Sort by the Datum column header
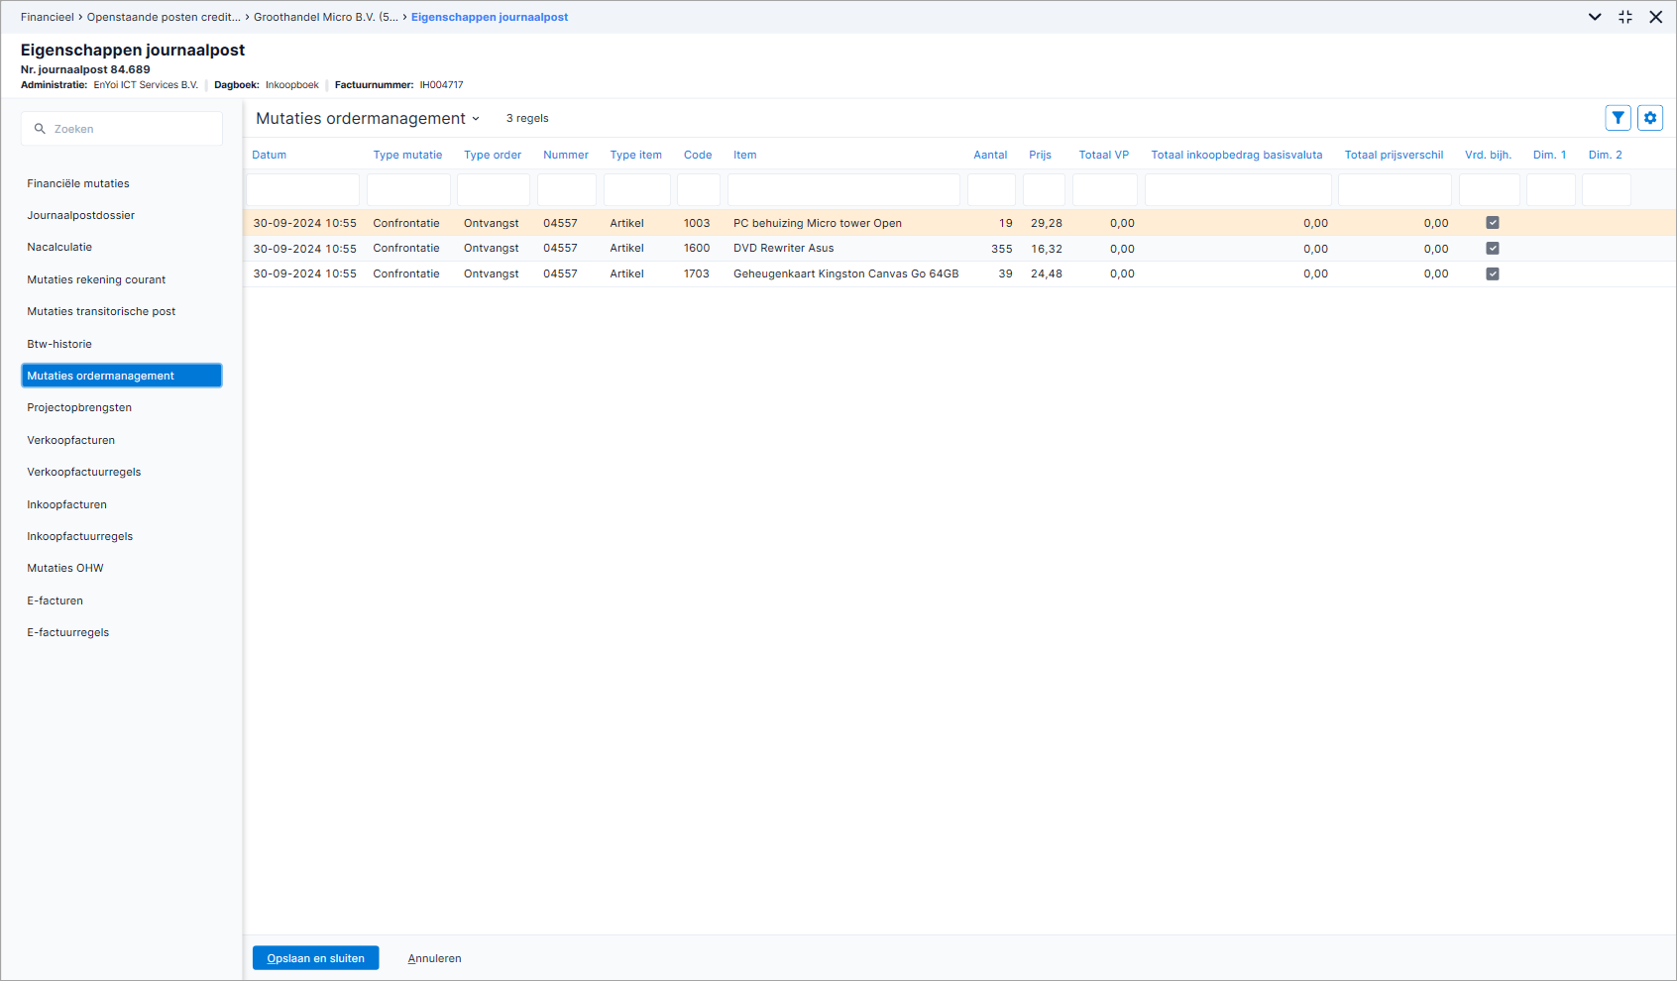This screenshot has width=1677, height=981. click(269, 155)
